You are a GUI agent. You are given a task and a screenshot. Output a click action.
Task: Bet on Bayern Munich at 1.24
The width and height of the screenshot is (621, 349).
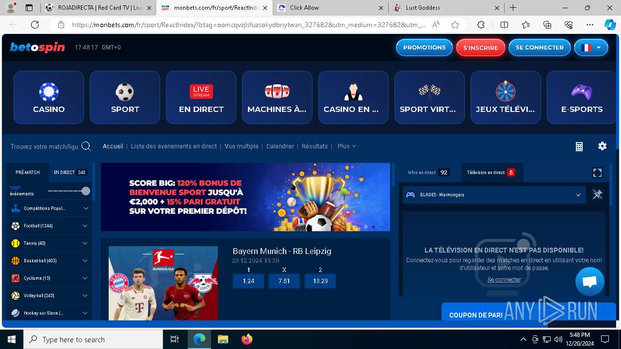[x=248, y=281]
